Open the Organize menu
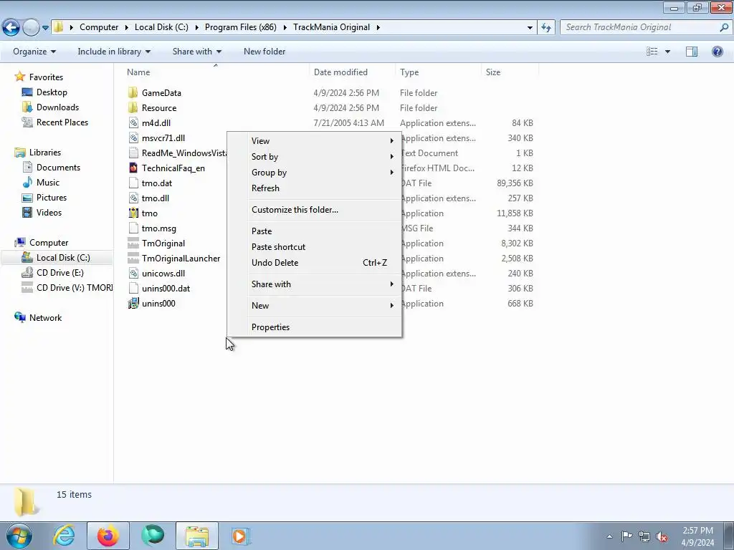Image resolution: width=734 pixels, height=550 pixels. pyautogui.click(x=34, y=52)
